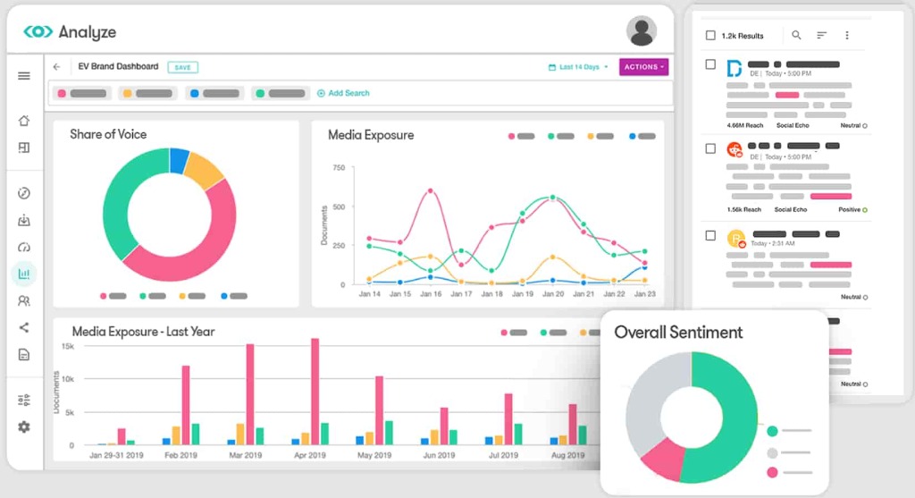Viewport: 915px width, 498px height.
Task: Open the Explore compass icon in sidebar
Action: click(24, 193)
